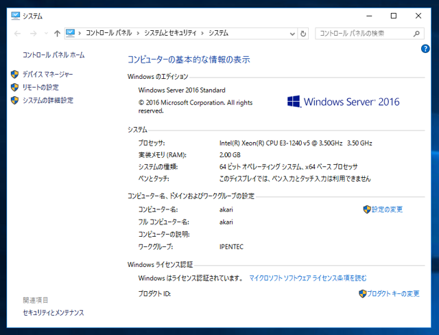Viewport: 439px width, 335px height.
Task: Open セキュリティとメンテナンス link
Action: [x=54, y=312]
